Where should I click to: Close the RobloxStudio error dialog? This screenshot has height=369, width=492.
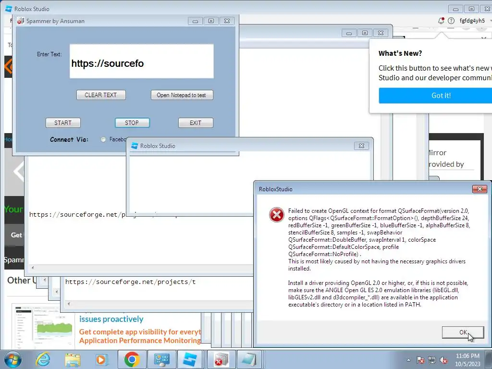[x=480, y=189]
